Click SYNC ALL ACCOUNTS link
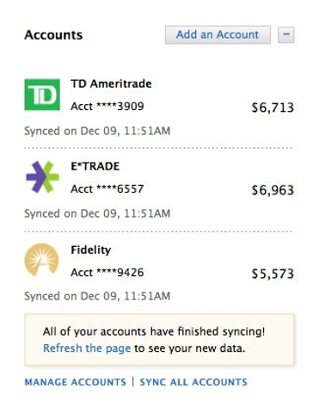 pyautogui.click(x=193, y=382)
